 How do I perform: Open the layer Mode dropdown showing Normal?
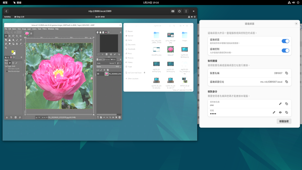coord(112,63)
